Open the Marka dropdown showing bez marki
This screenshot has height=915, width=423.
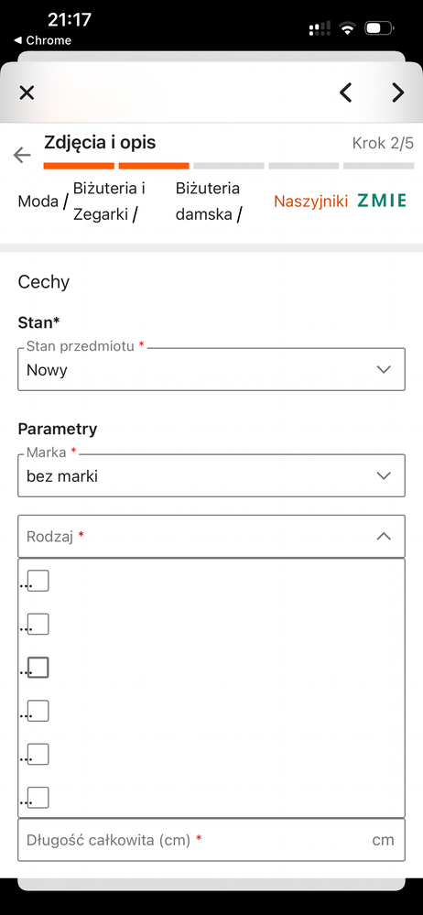click(211, 475)
